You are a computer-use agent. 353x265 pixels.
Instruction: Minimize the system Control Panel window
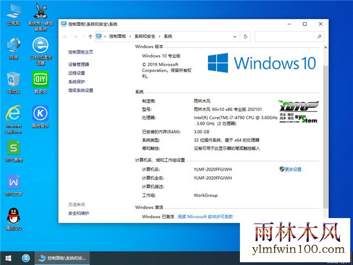point(290,24)
